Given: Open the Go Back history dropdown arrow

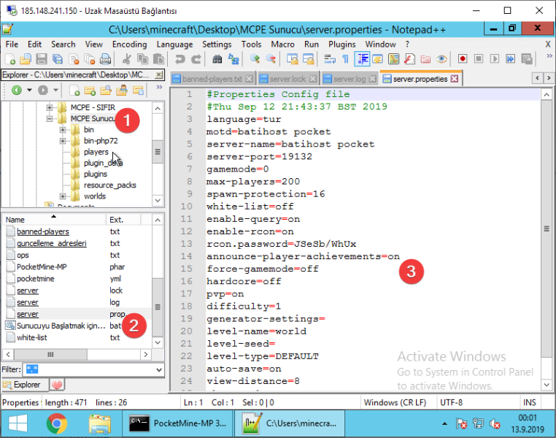Looking at the screenshot, I should tap(29, 90).
